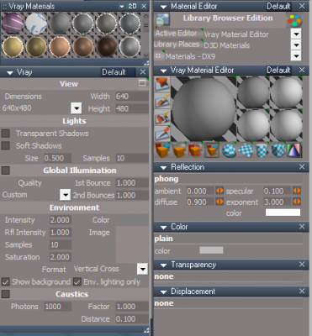This screenshot has width=312, height=336.
Task: Open the Vray Materials panel dropdown menu
Action: [x=122, y=6]
